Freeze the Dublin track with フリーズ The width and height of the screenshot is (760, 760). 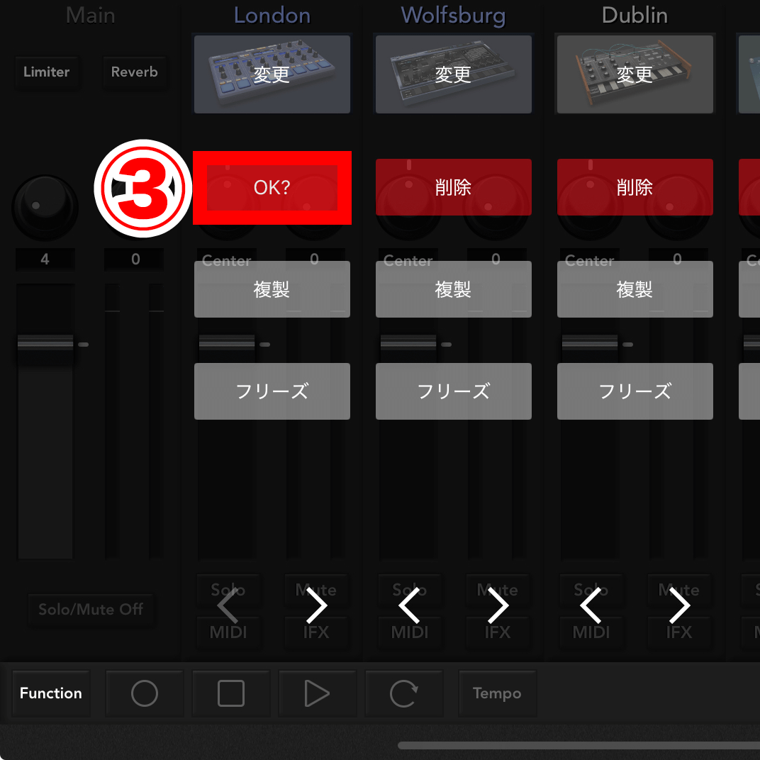pyautogui.click(x=635, y=391)
